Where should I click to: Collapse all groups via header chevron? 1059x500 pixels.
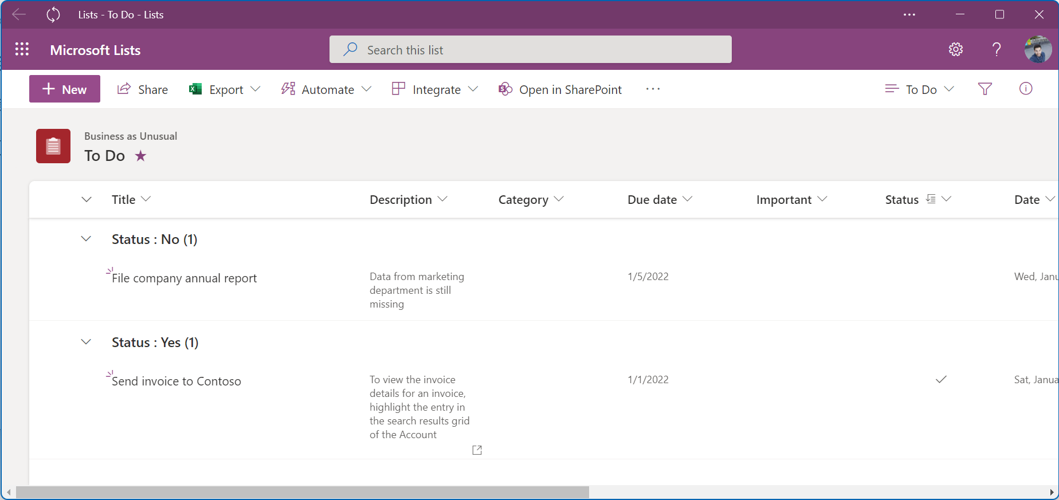point(87,199)
